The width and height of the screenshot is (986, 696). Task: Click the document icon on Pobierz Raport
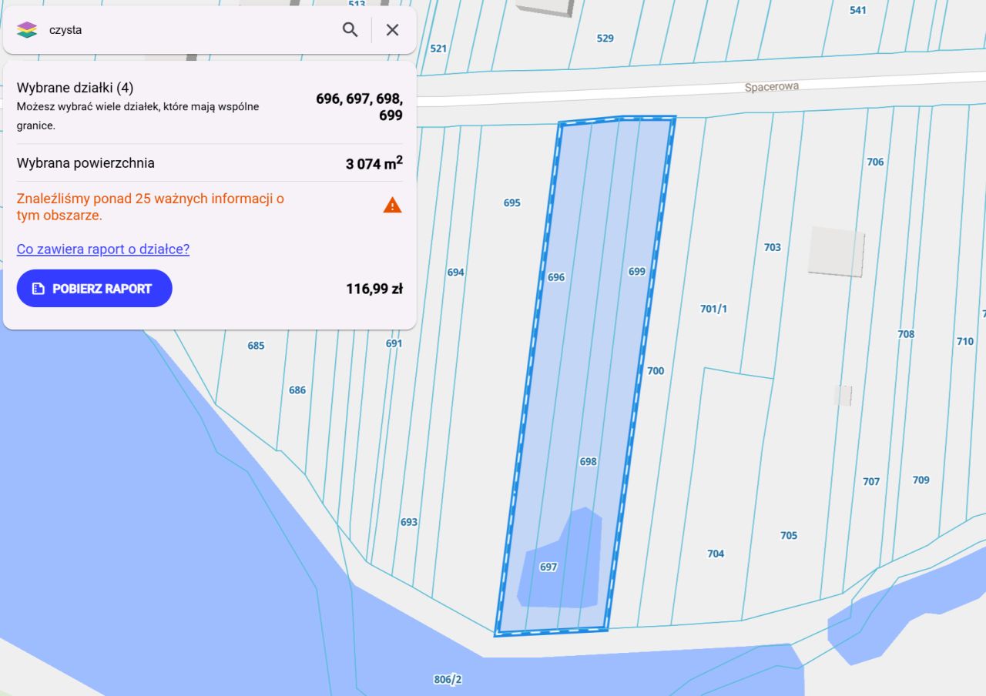[38, 289]
